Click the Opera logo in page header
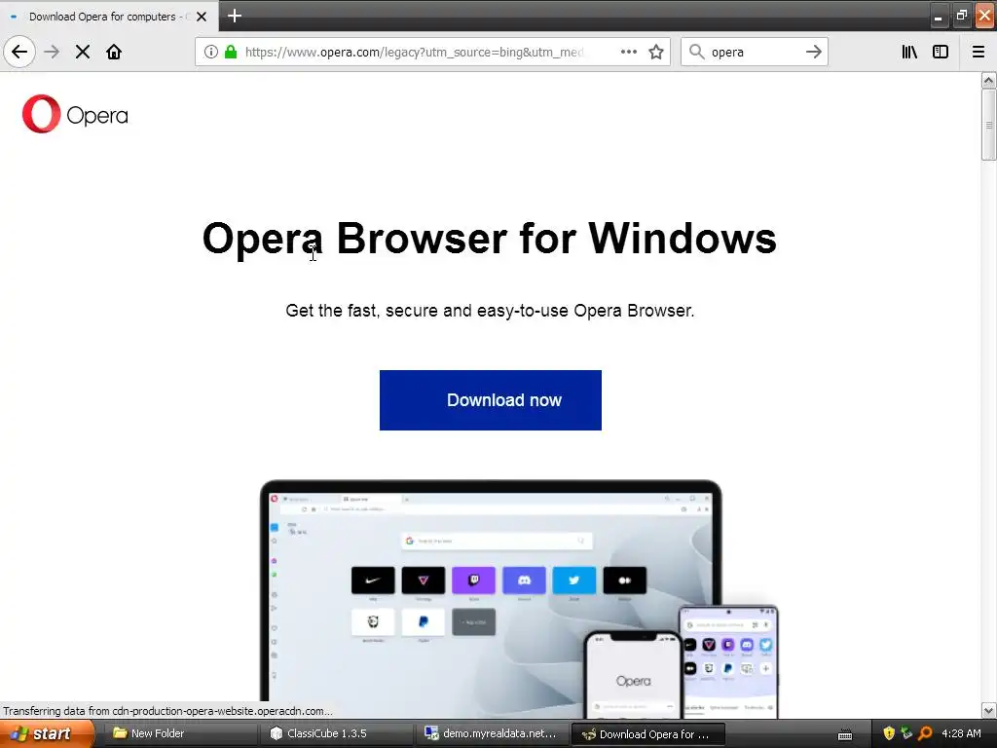The image size is (997, 748). click(x=75, y=114)
